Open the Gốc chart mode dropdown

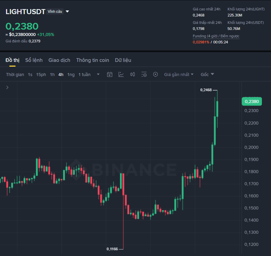point(207,74)
